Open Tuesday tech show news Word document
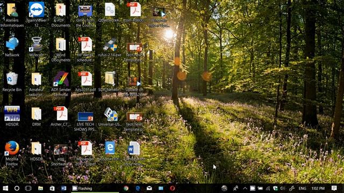The height and width of the screenshot is (193, 344). coord(134,154)
